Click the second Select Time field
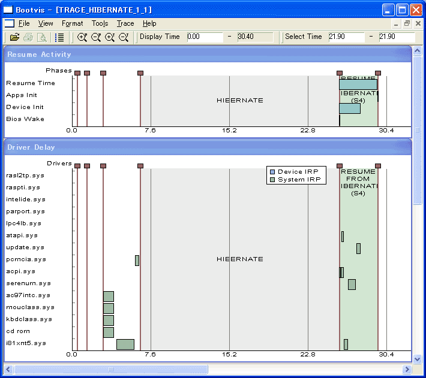This screenshot has height=378, width=426. (x=397, y=37)
